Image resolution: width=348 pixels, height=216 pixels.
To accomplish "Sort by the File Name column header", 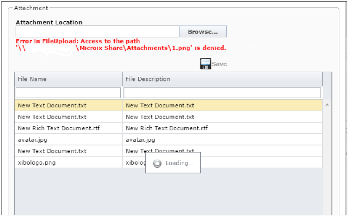I will tap(68, 79).
